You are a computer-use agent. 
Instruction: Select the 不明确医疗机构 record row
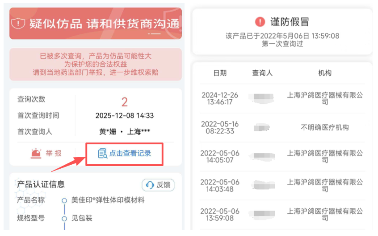[x=282, y=127]
